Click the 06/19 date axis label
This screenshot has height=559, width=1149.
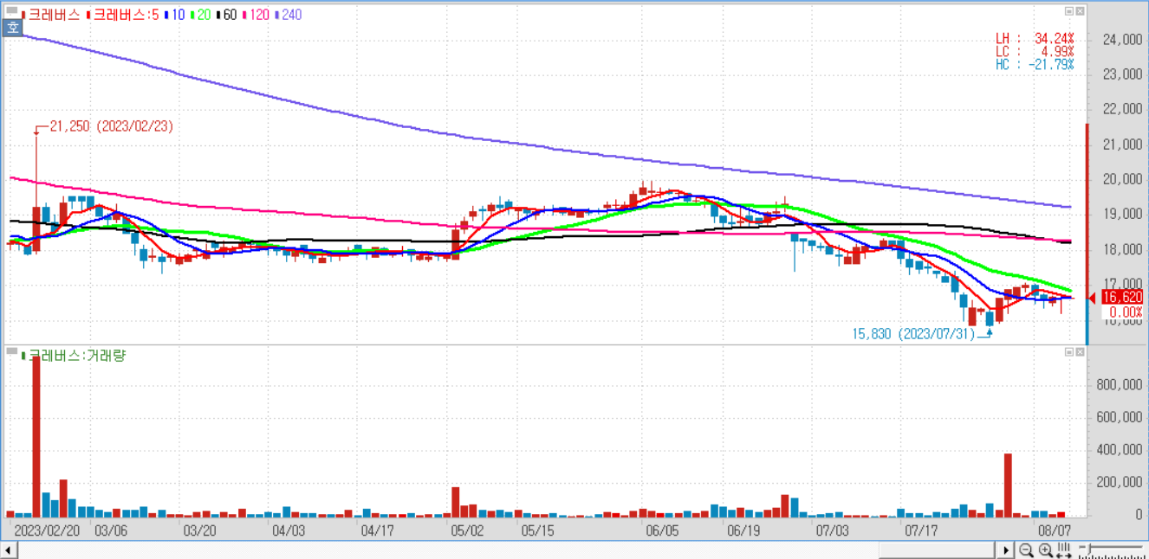click(744, 530)
